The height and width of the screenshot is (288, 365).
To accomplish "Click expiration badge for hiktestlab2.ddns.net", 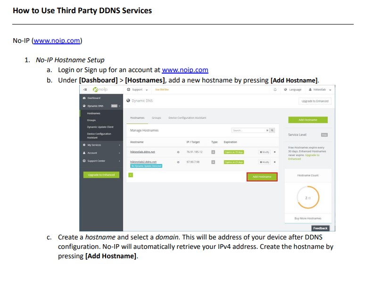I will coord(234,162).
